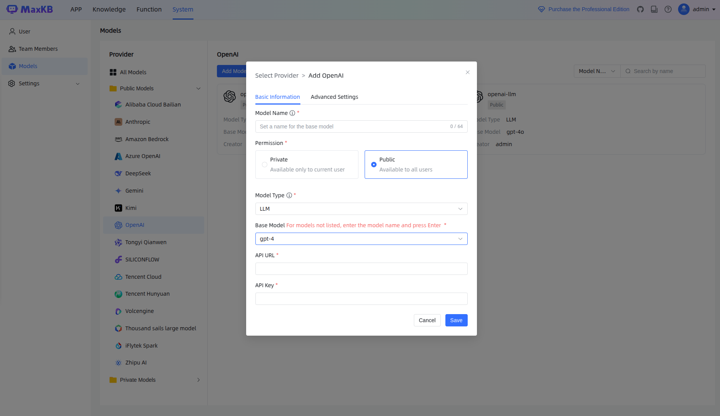Select the Tongyi Qianwen provider icon
This screenshot has width=720, height=416.
[x=118, y=242]
